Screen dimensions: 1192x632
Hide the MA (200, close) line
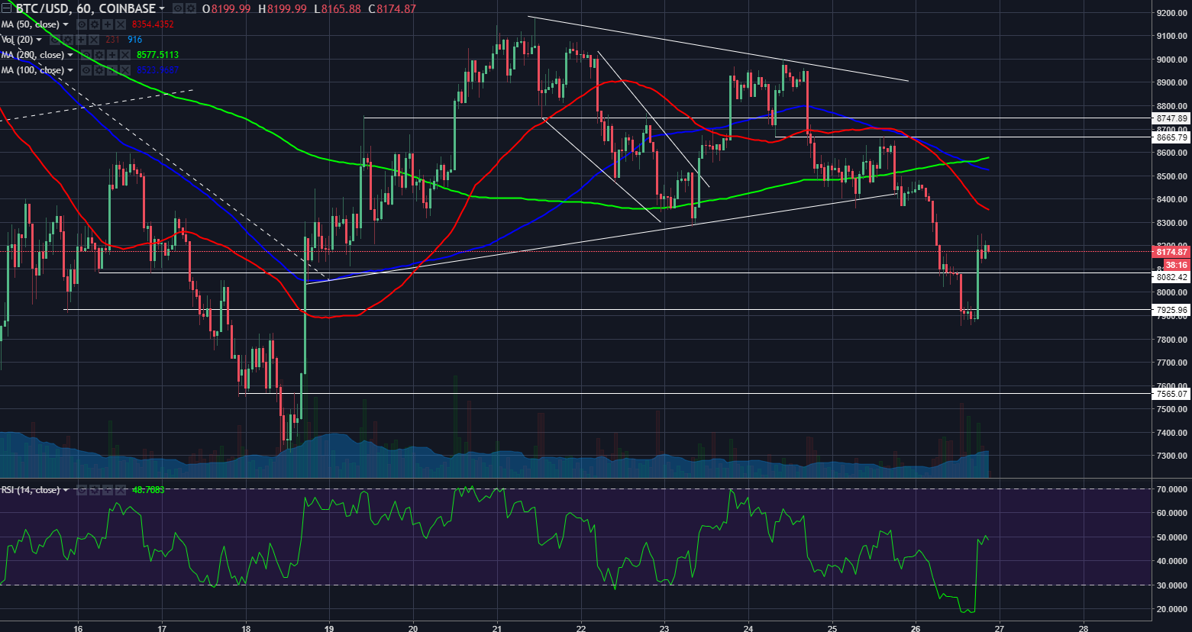pyautogui.click(x=86, y=55)
